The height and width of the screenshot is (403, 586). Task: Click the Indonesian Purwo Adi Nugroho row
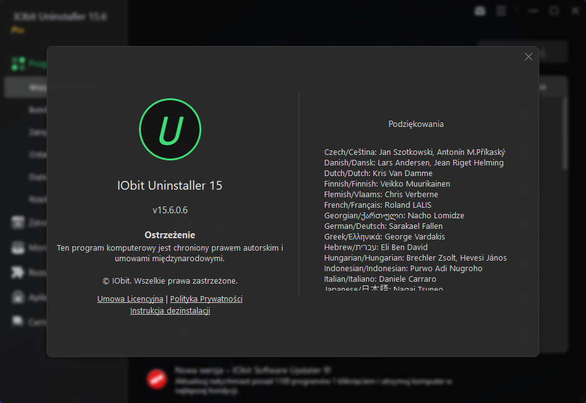pyautogui.click(x=403, y=269)
